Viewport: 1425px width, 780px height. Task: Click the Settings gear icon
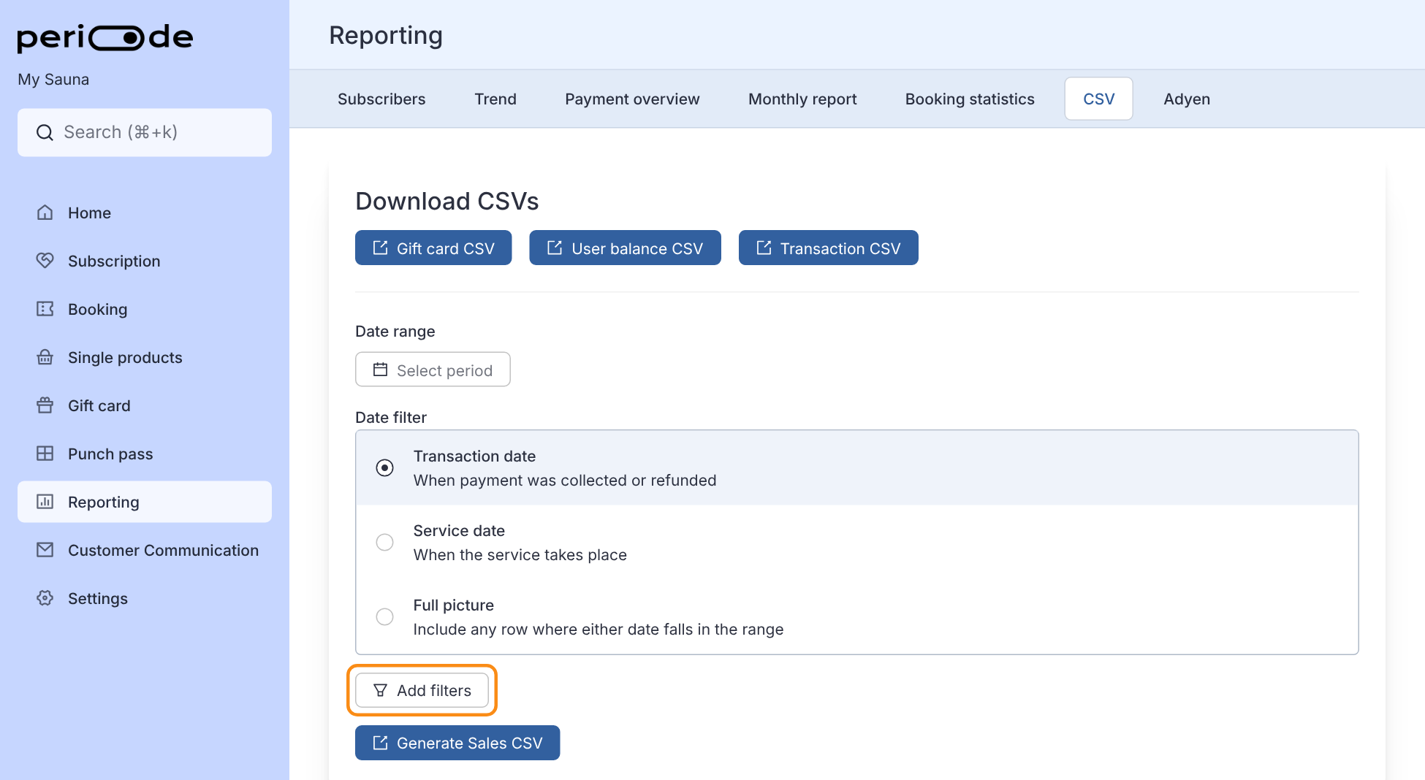[45, 598]
